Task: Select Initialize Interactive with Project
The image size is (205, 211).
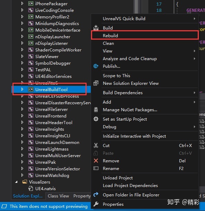Action: (145, 136)
